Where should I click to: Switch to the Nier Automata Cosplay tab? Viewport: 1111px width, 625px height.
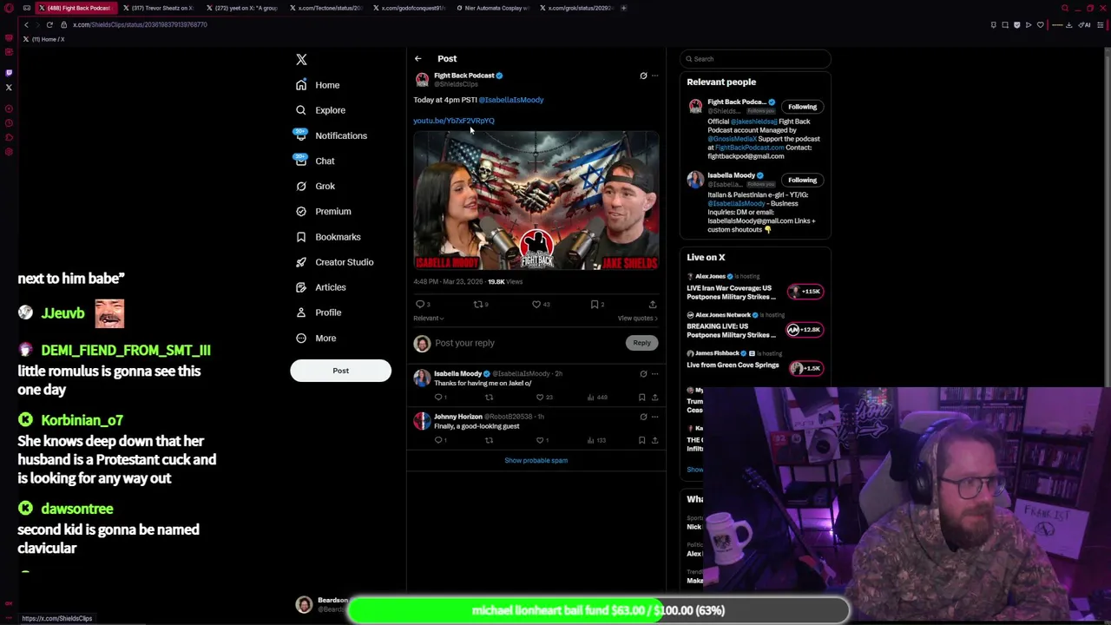coord(492,8)
